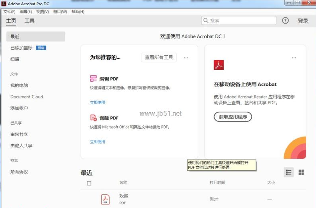Screen dimensions: 316x208
Task: Sort recent files by 打开时间 column
Action: [x=217, y=183]
